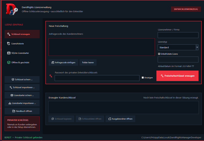Viewport: 204px width, 141px height.
Task: Click Schlüssel sichern button
Action: [x=22, y=79]
